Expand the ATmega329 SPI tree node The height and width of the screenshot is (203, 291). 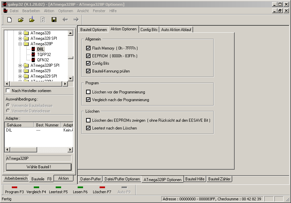(20, 76)
